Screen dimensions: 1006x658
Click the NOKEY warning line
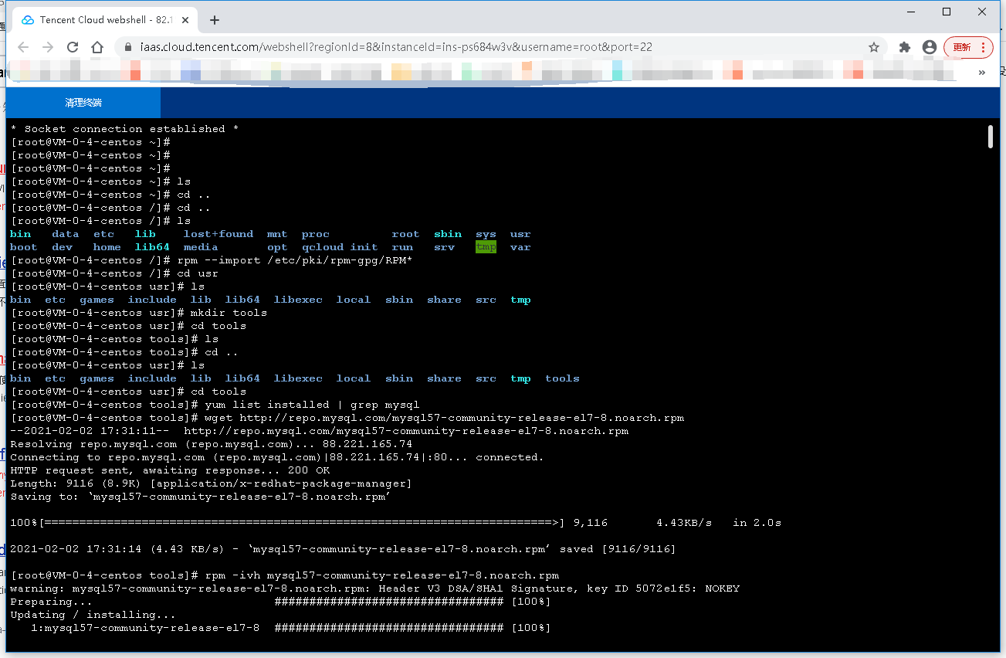(x=375, y=588)
